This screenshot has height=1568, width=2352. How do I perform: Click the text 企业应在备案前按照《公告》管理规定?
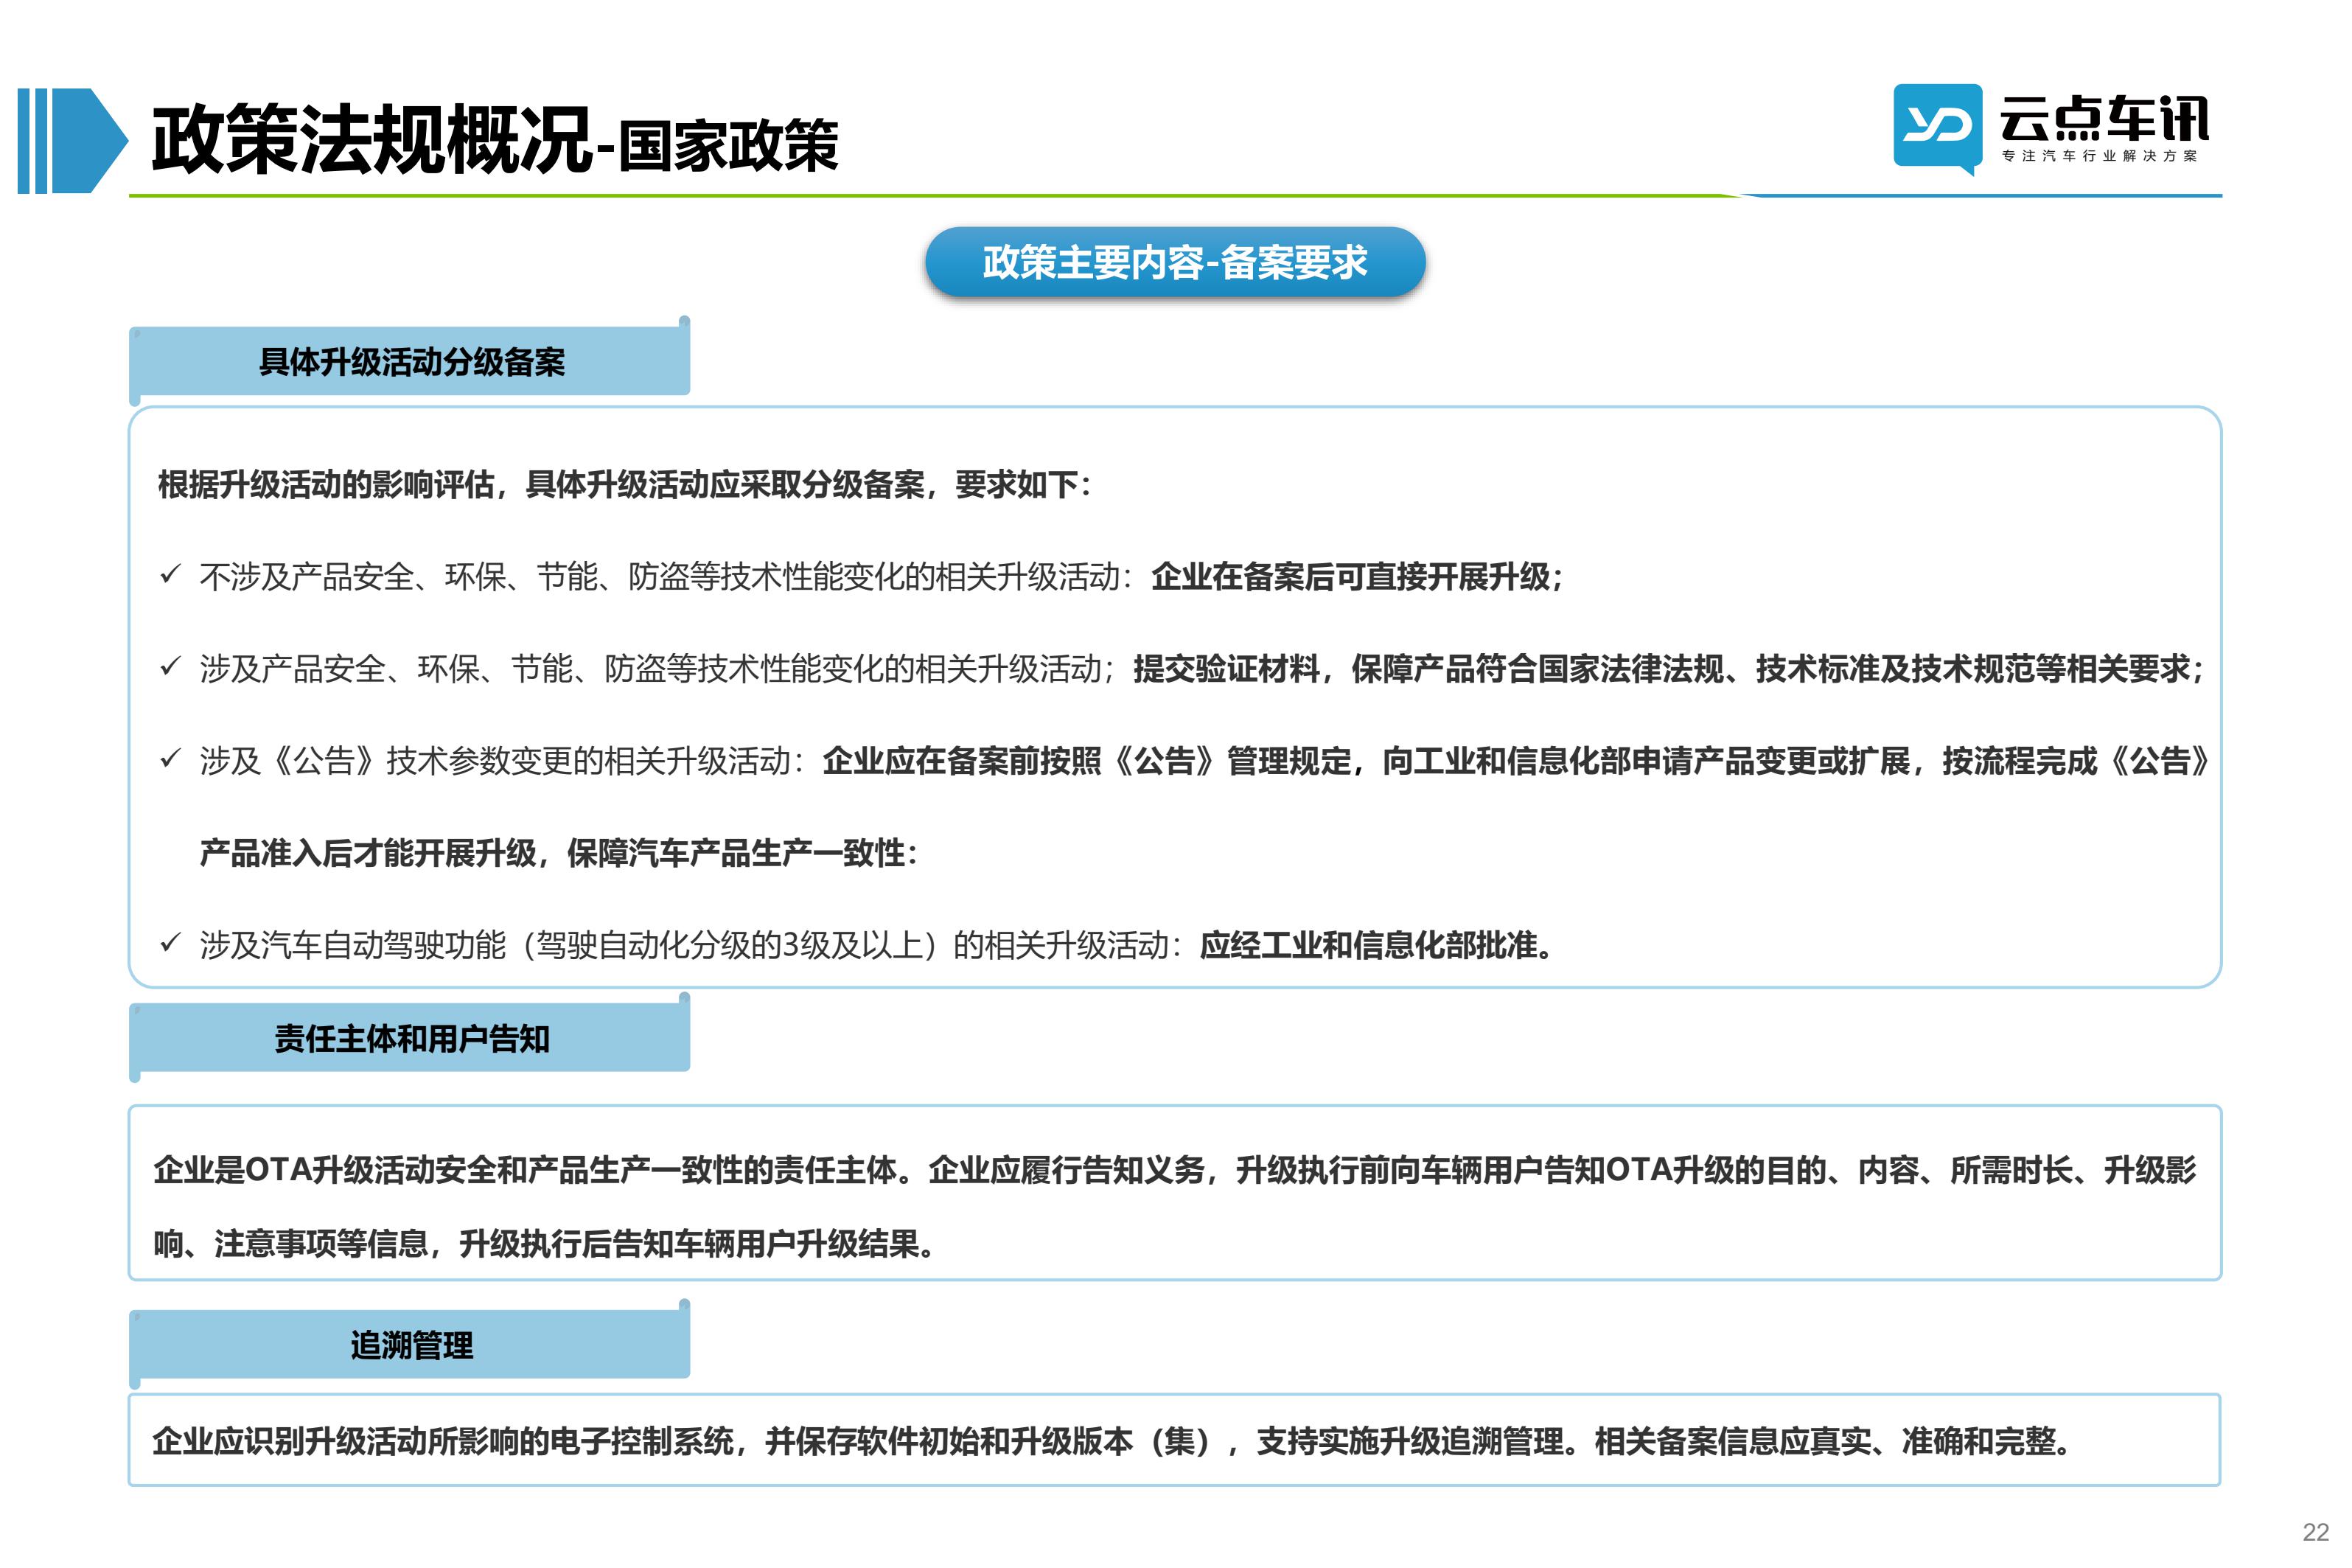pos(1086,761)
